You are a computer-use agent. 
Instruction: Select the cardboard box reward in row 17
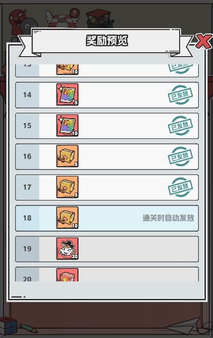(x=67, y=187)
